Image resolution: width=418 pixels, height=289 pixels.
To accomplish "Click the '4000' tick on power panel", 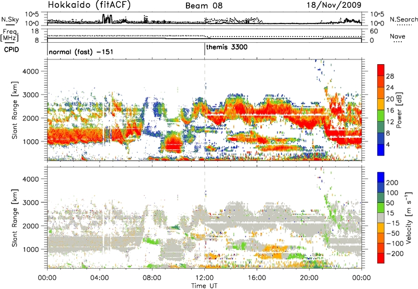I will click(30, 71).
